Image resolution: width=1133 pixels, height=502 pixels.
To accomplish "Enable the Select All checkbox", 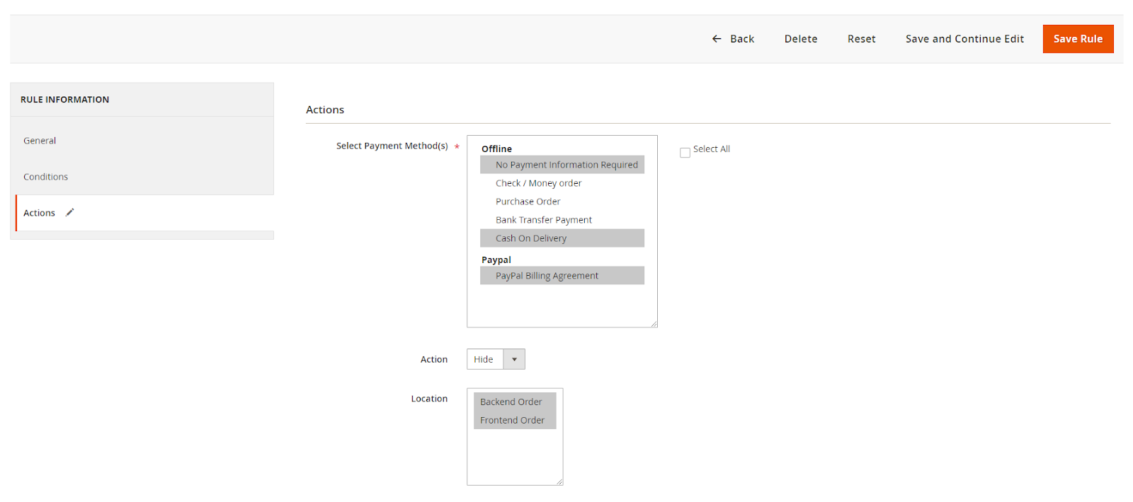I will tap(685, 153).
